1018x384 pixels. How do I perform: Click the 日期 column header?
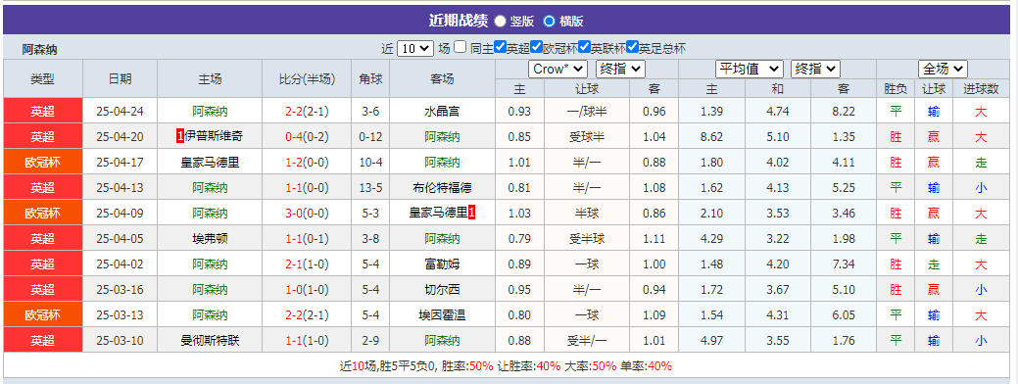click(121, 79)
